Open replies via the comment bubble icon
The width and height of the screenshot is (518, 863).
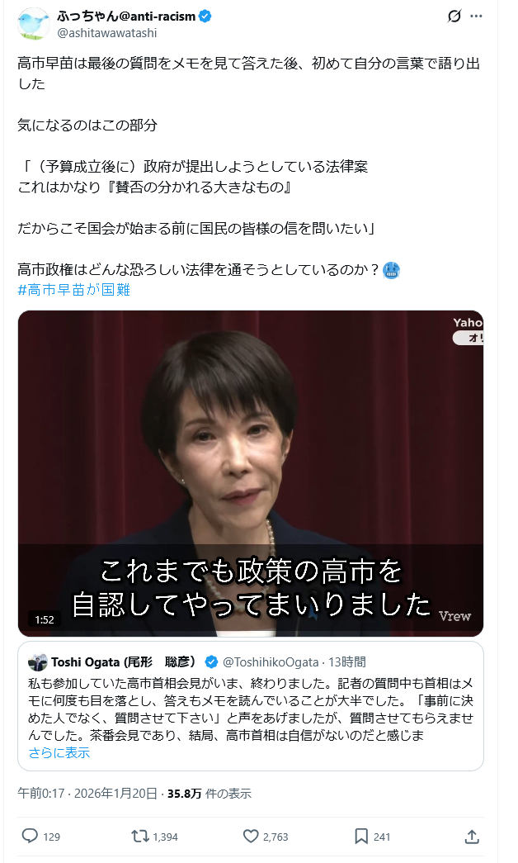pyautogui.click(x=29, y=836)
